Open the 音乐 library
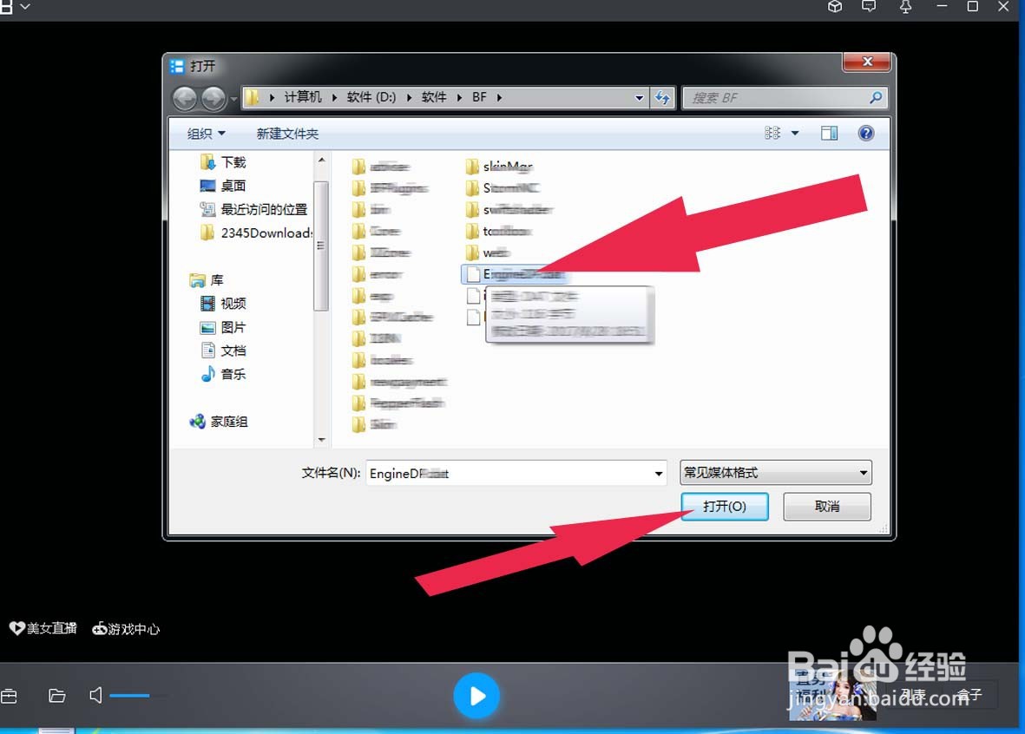This screenshot has height=734, width=1025. point(223,375)
